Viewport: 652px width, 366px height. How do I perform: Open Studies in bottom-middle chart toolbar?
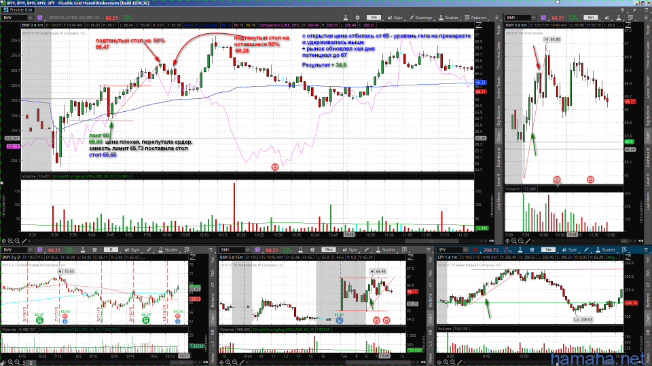point(386,250)
